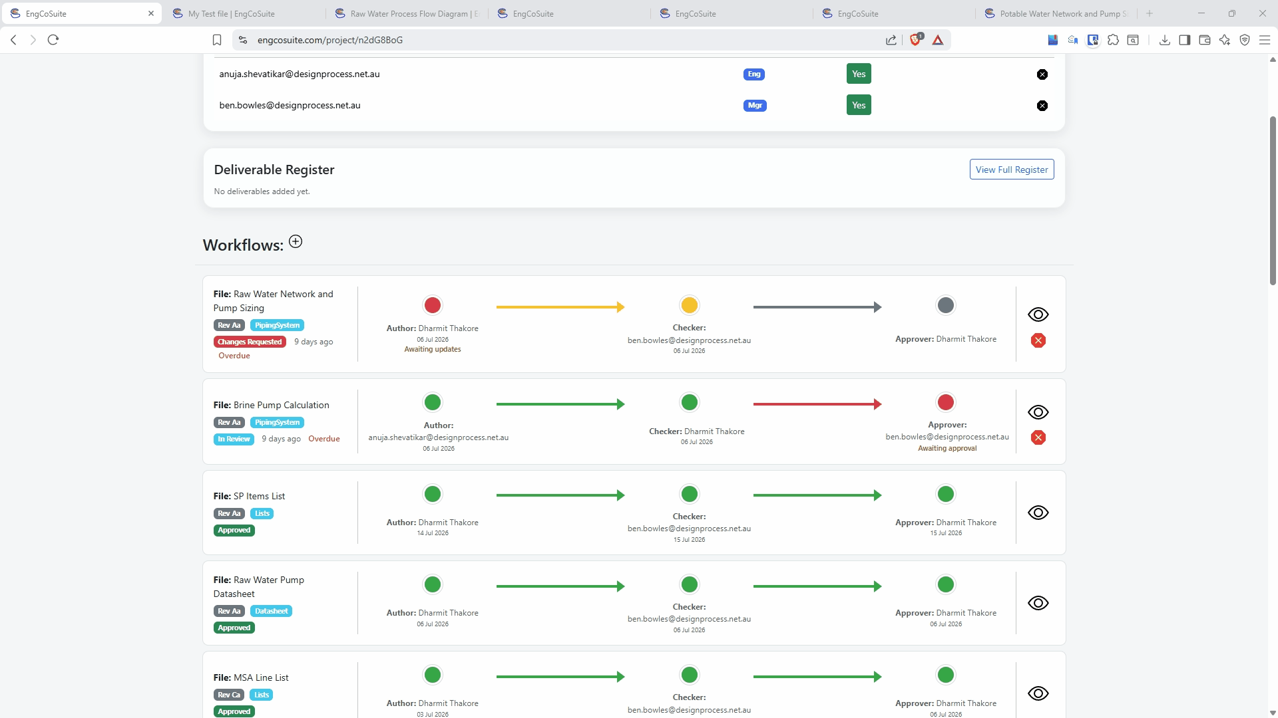Remove ben.bowles from the project members
Viewport: 1278px width, 718px height.
point(1042,106)
